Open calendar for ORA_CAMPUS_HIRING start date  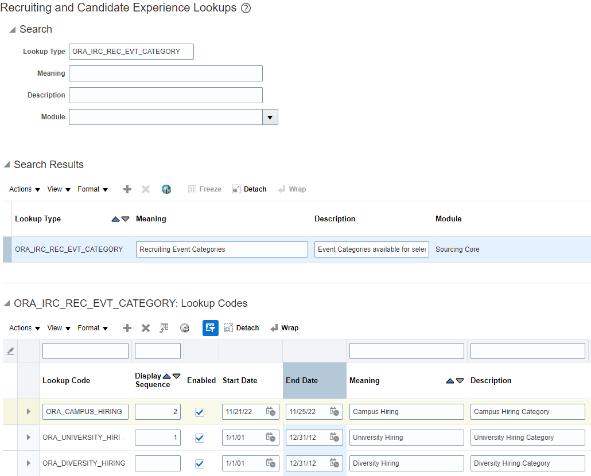(x=271, y=412)
